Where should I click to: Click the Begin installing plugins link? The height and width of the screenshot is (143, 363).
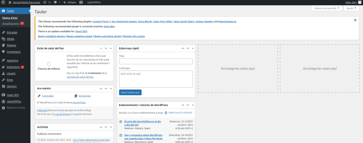pyautogui.click(x=51, y=36)
